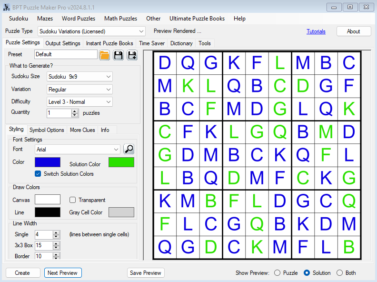
Task: Decrease 3x3 Box line width stepper
Action: 56,248
